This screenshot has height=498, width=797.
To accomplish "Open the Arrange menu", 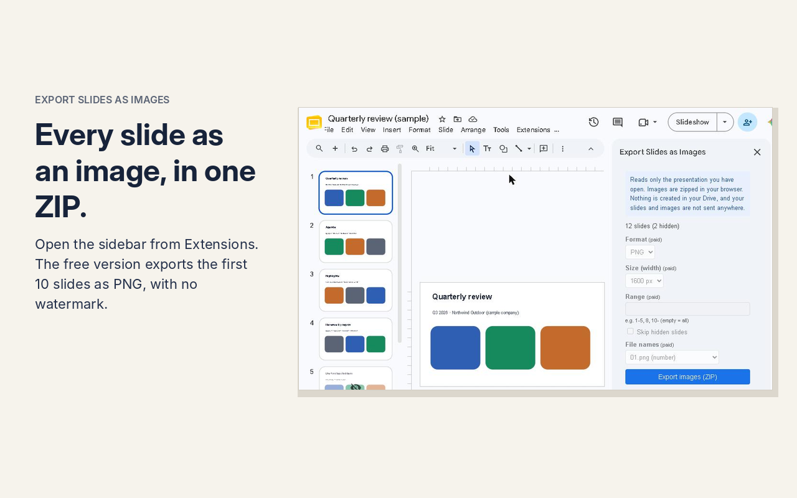I will point(473,130).
